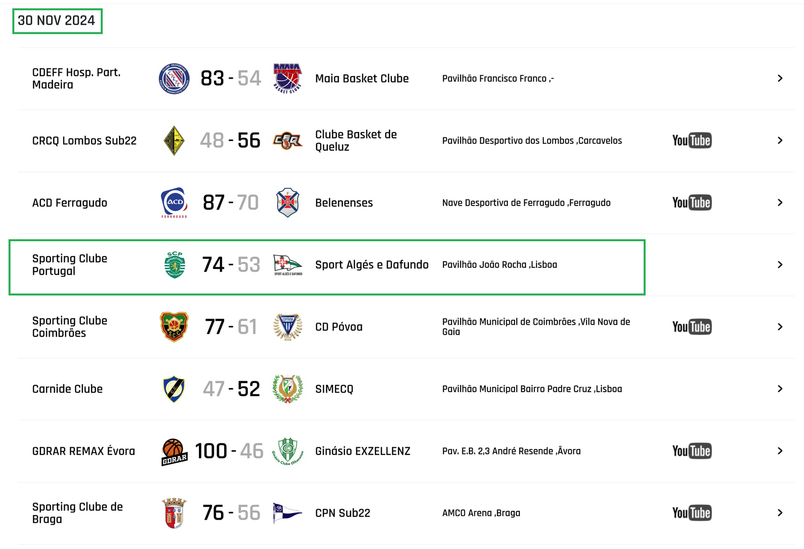Open YouTube stream for GDRAR REMAX Évora match
The image size is (804, 549).
click(691, 451)
